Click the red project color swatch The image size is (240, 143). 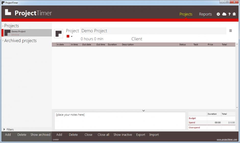point(68,36)
